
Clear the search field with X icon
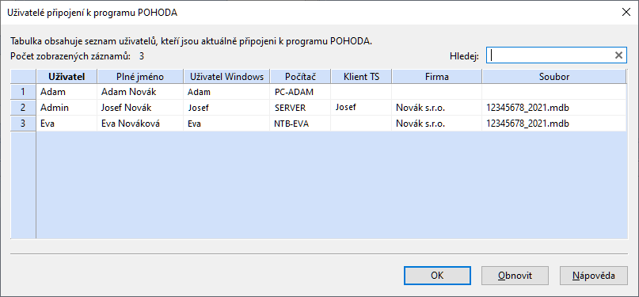coord(618,55)
